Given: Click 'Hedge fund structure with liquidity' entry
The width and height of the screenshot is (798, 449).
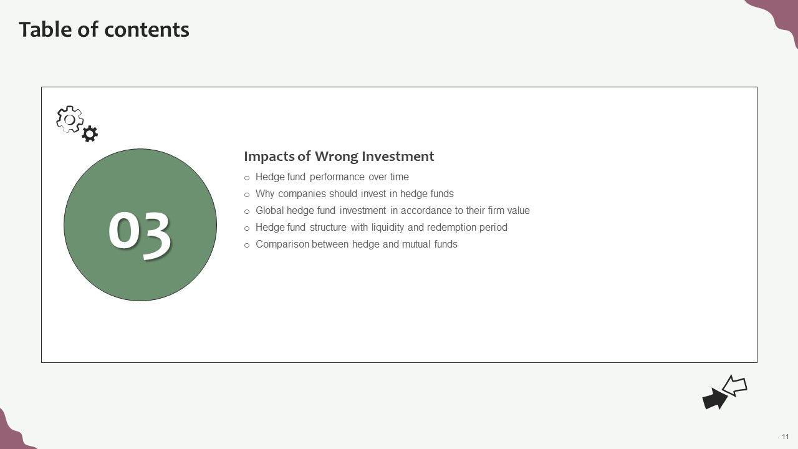Looking at the screenshot, I should (382, 228).
